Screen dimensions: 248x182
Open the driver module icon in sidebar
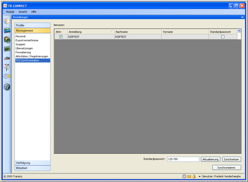(x=7, y=40)
